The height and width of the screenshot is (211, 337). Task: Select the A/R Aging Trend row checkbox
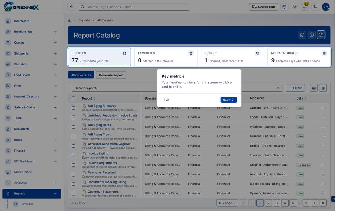(x=73, y=136)
